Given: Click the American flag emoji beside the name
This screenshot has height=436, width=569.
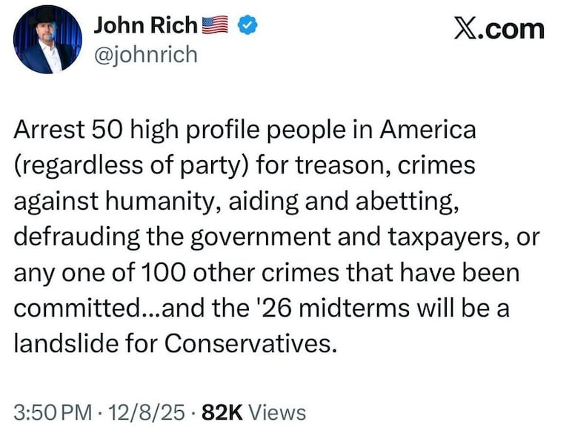Looking at the screenshot, I should (x=215, y=26).
